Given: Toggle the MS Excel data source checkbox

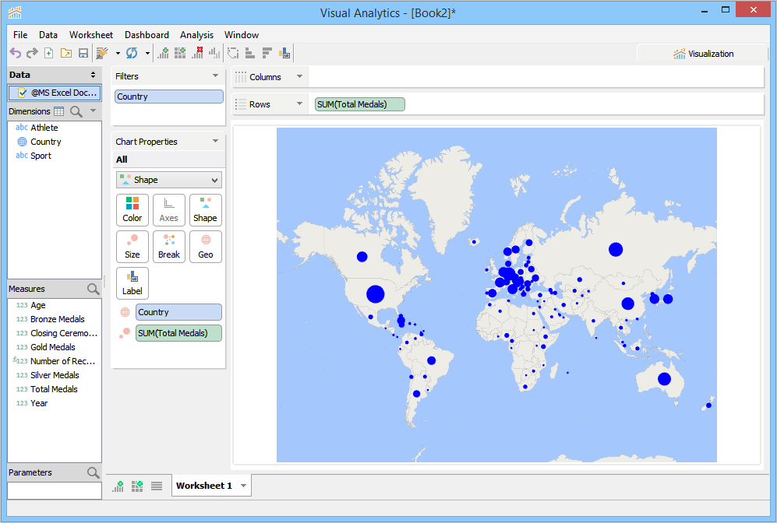Looking at the screenshot, I should [22, 93].
